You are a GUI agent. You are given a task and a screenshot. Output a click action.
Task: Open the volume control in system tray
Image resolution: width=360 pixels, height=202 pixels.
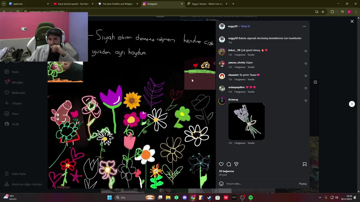click(337, 198)
